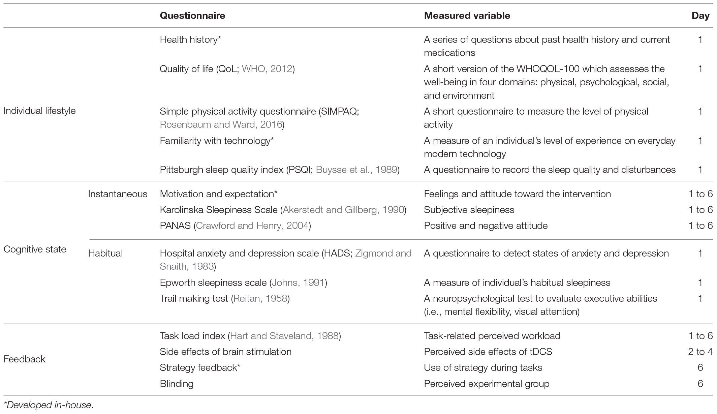Open the WHO, 2012 citation link
Screen dimensions: 717x414
(x=267, y=69)
